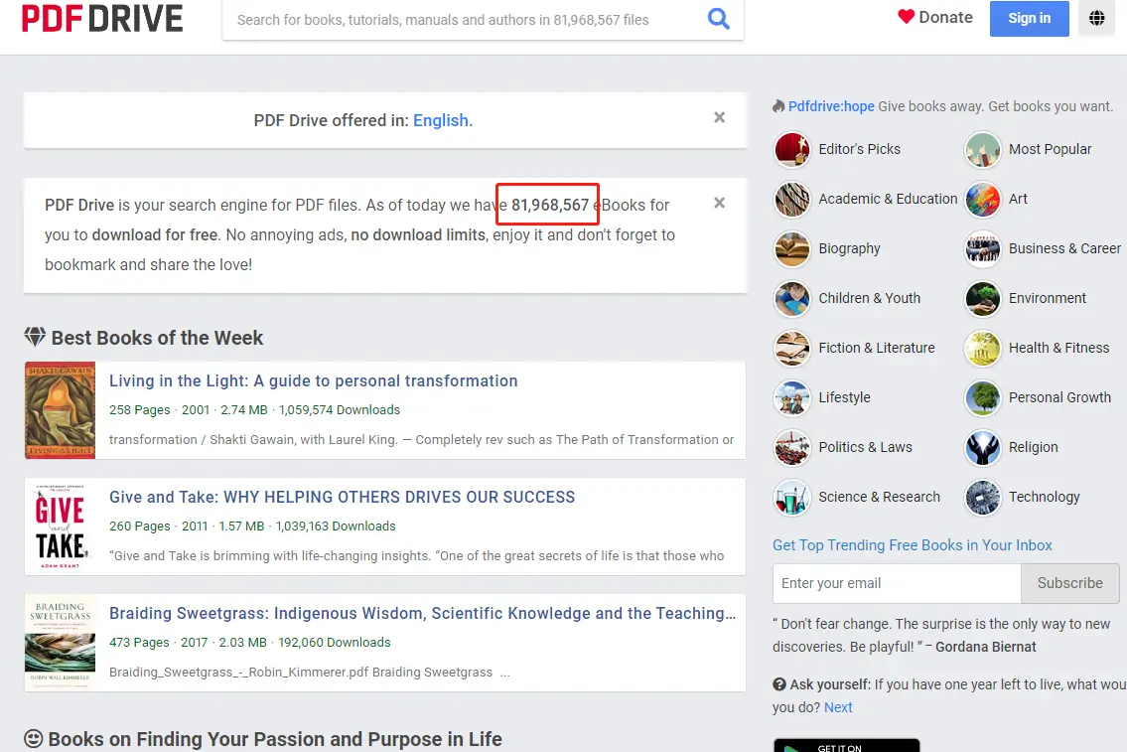Click the Health & Fitness icon

coord(982,348)
